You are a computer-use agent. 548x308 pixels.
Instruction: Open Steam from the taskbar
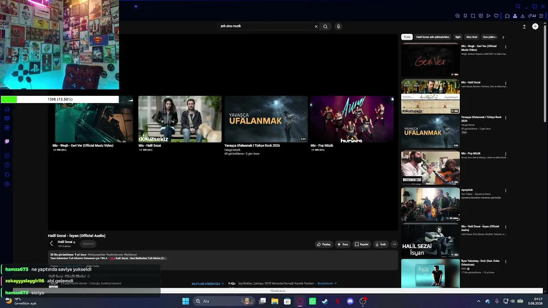coord(325,301)
